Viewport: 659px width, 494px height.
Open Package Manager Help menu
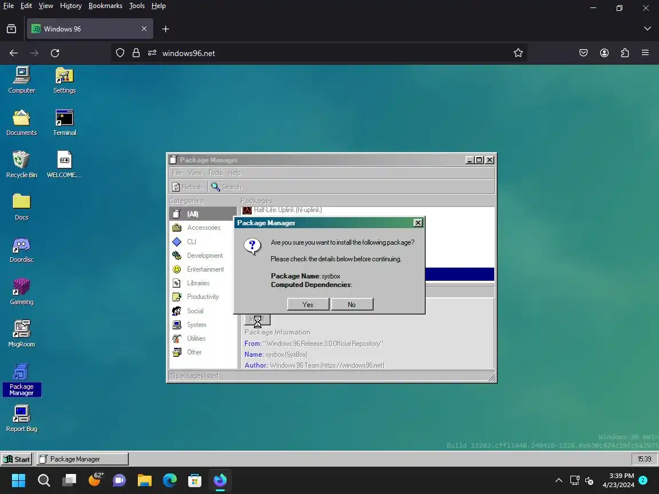click(x=235, y=173)
